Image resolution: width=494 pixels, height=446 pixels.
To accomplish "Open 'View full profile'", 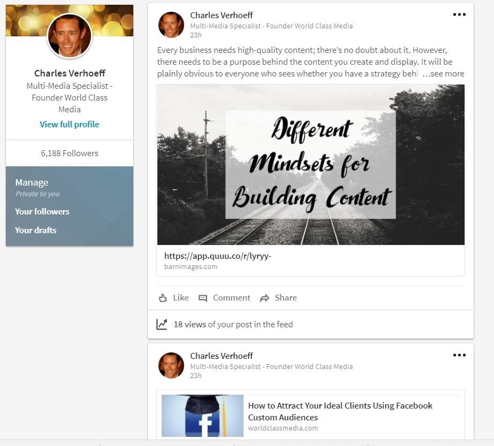I will click(69, 124).
